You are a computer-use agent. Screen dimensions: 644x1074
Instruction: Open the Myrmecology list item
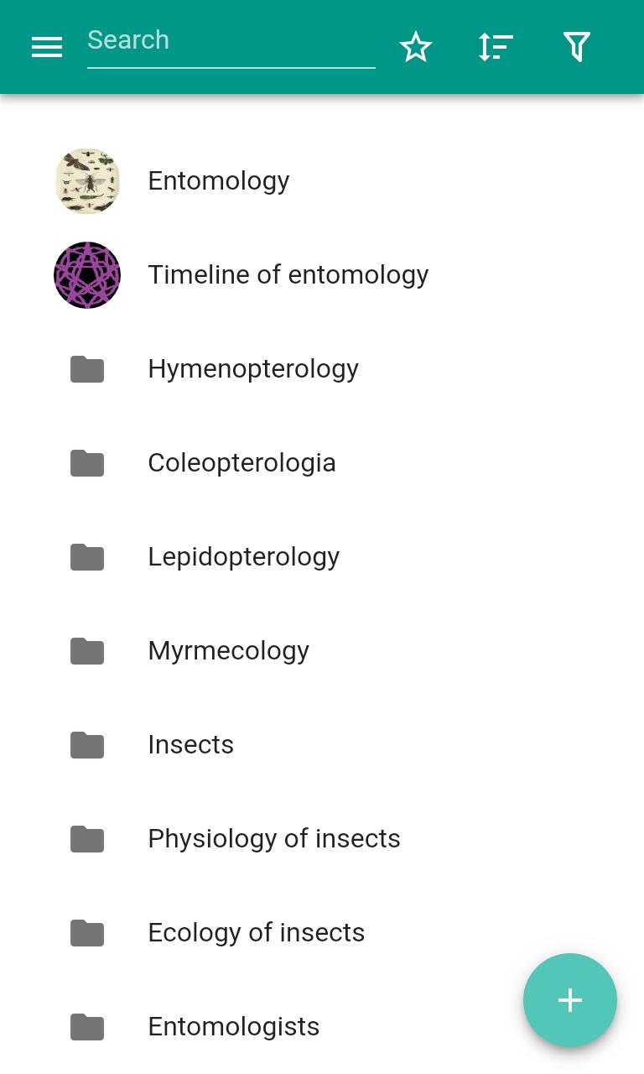pos(322,651)
